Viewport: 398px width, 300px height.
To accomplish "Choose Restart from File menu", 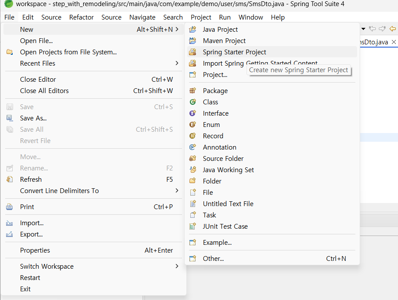I will pos(93,278).
